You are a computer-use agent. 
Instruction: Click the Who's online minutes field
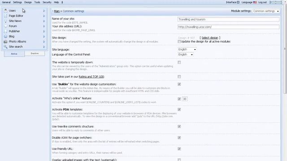pos(185,99)
